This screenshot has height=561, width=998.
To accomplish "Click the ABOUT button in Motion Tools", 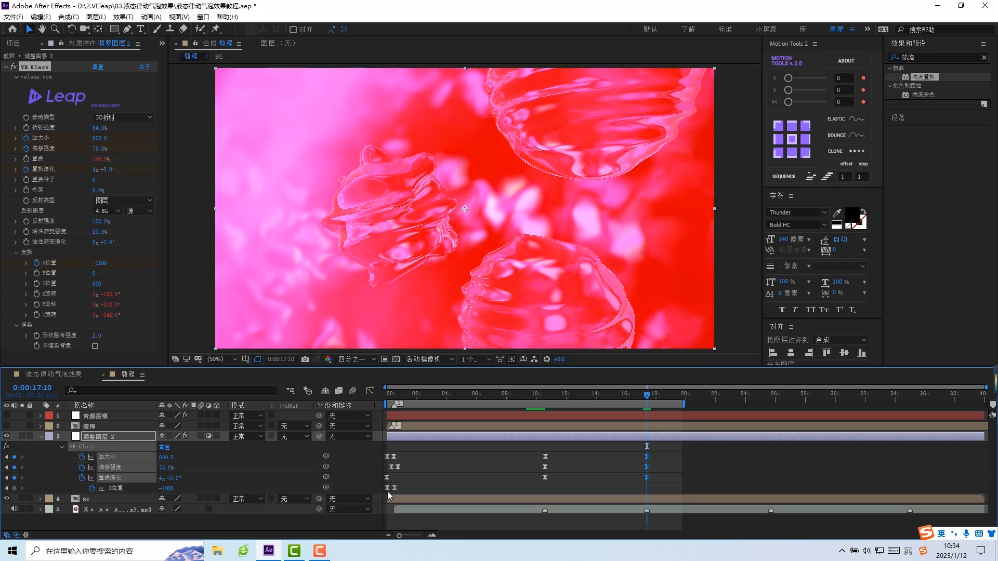I will click(x=846, y=61).
